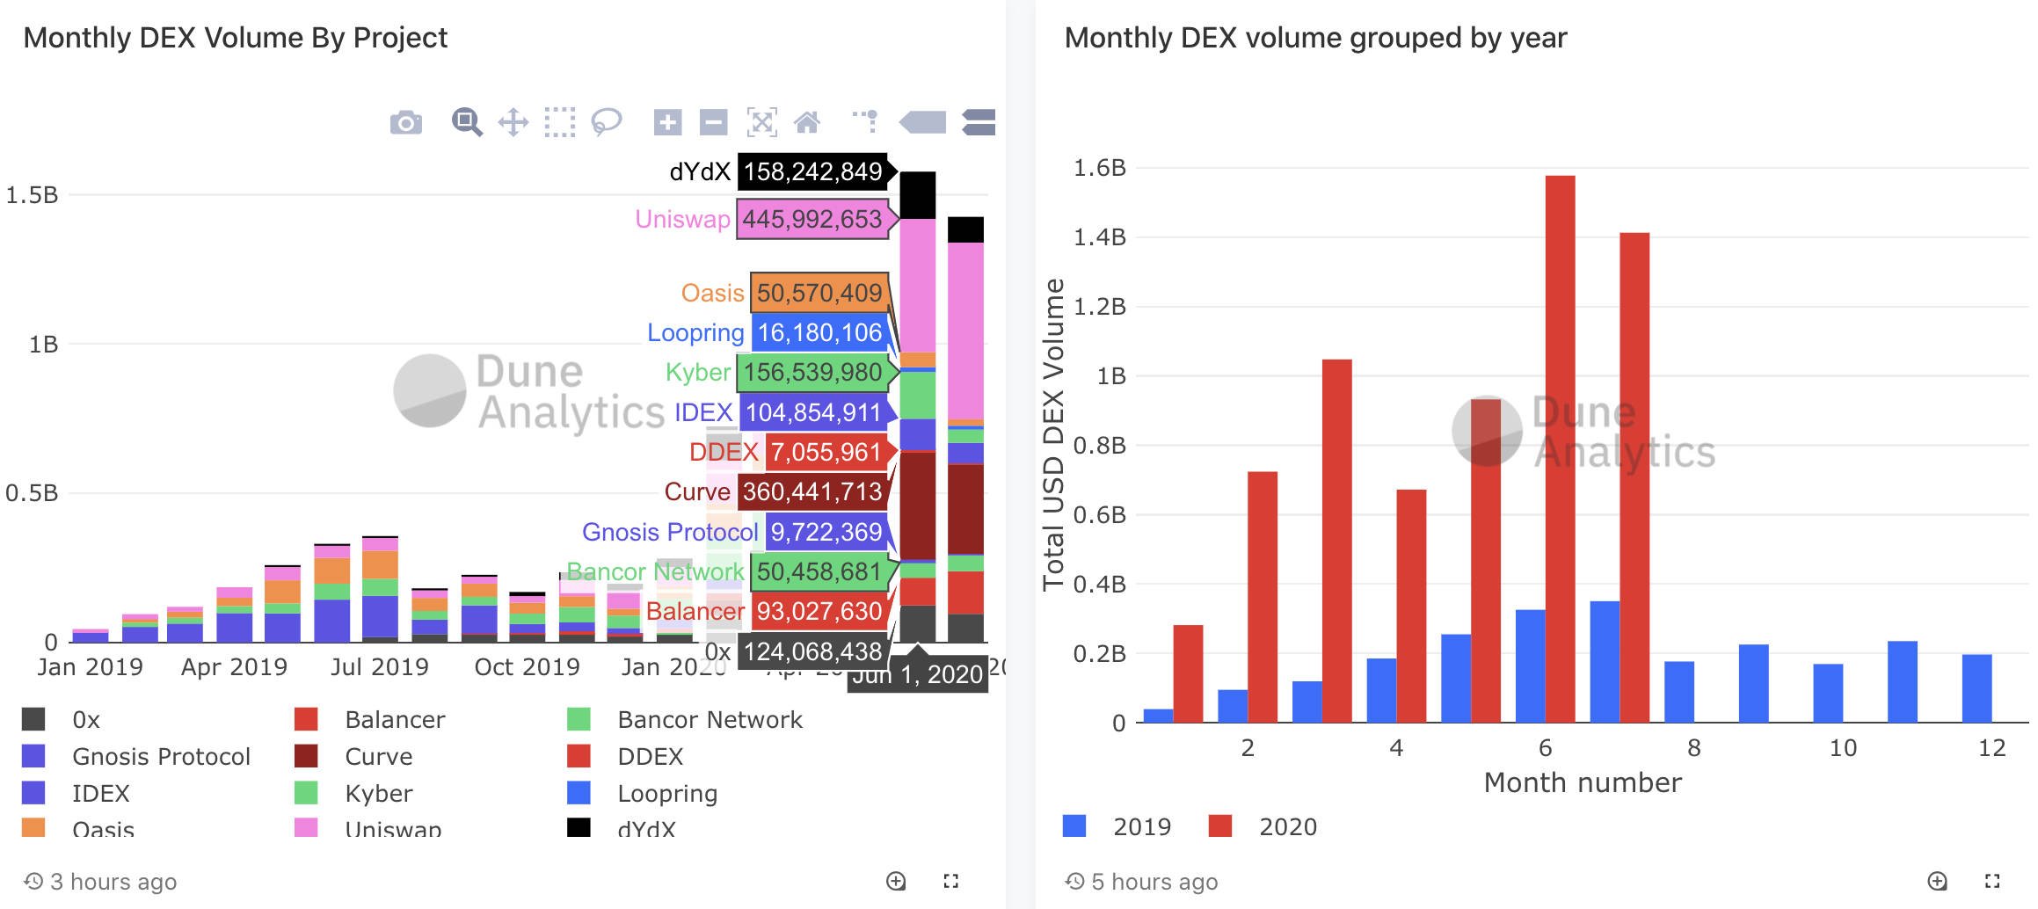The width and height of the screenshot is (2038, 909).
Task: Click Kyber hover value '156,539,980'
Action: 812,372
